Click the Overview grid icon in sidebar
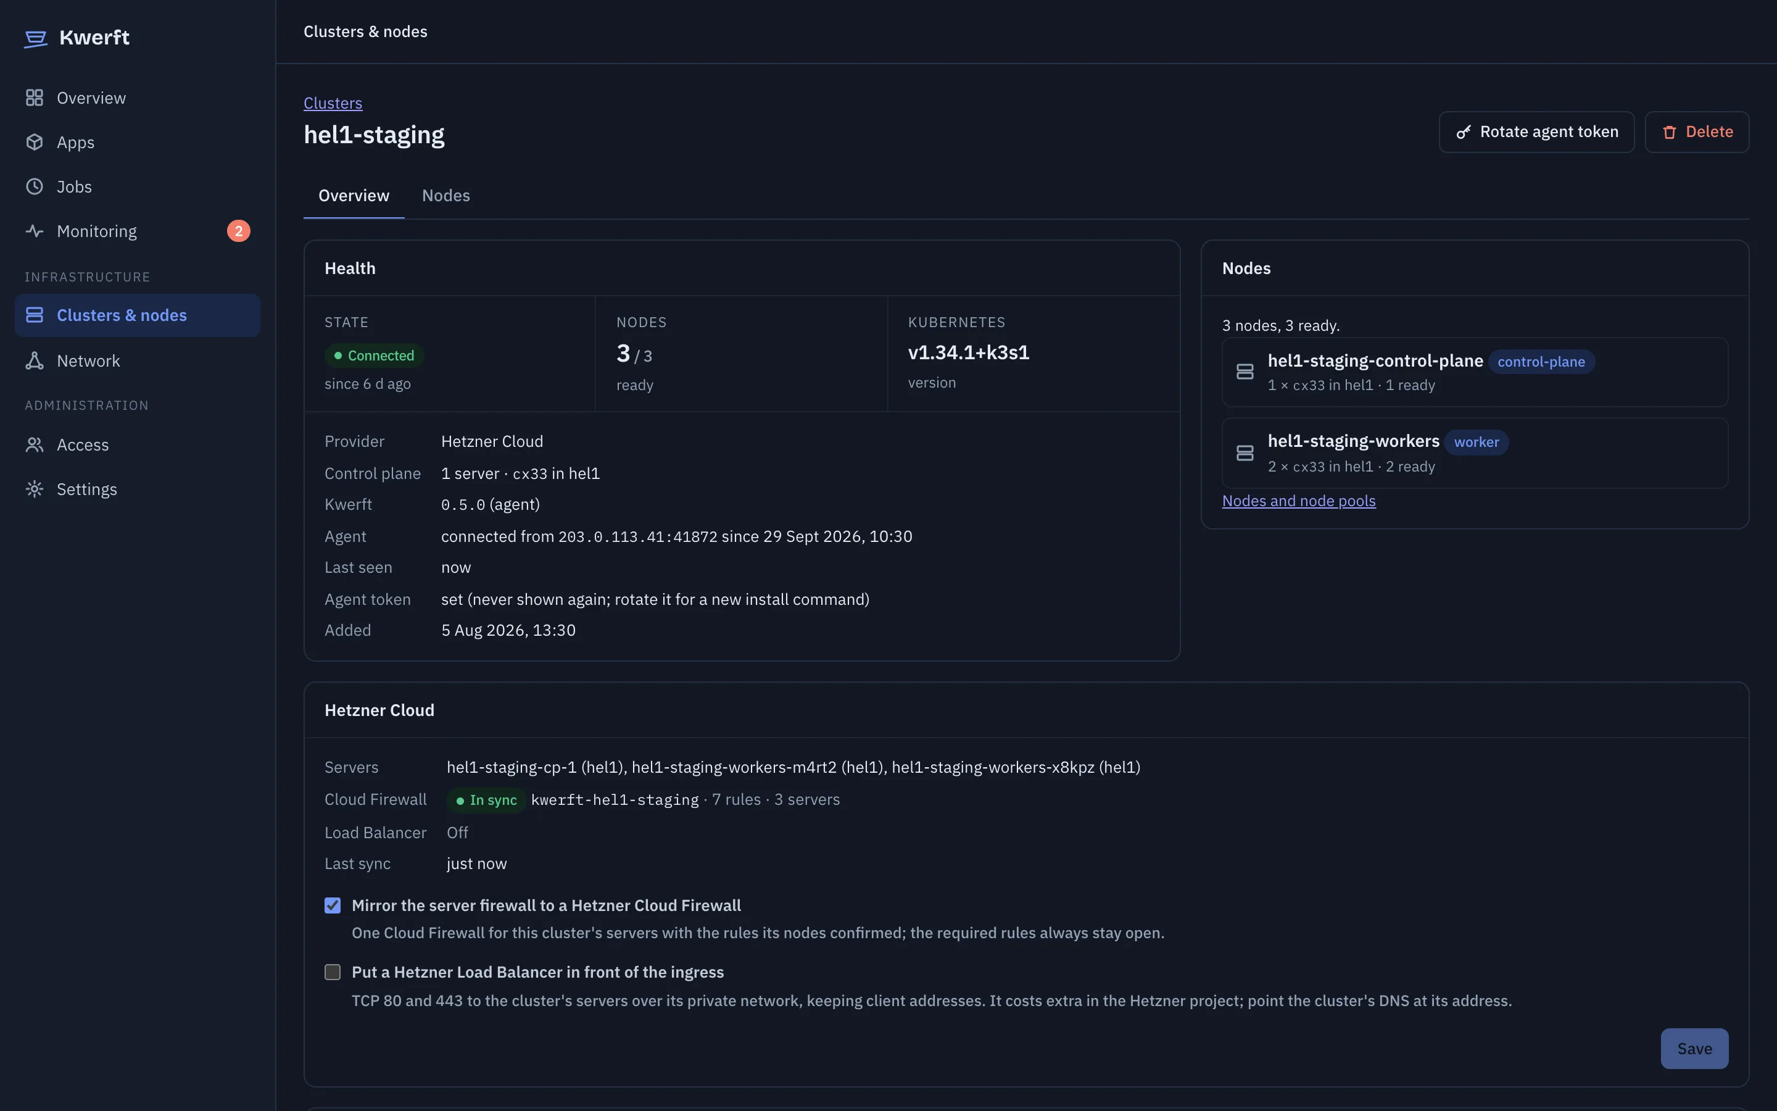This screenshot has width=1777, height=1111. point(35,98)
